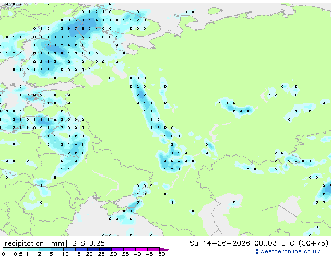
Task: Click the '20' legend scale label
Action: [89, 254]
